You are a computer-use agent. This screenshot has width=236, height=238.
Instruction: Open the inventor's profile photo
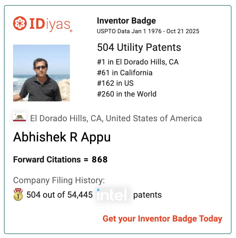point(42,73)
